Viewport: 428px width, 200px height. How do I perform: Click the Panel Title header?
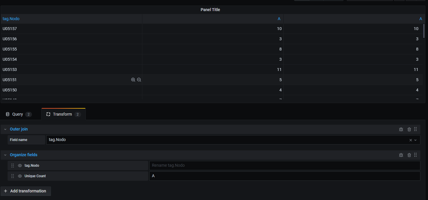click(210, 10)
